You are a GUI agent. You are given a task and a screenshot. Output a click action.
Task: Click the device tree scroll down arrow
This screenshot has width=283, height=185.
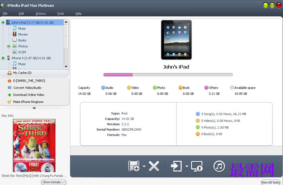[66, 67]
